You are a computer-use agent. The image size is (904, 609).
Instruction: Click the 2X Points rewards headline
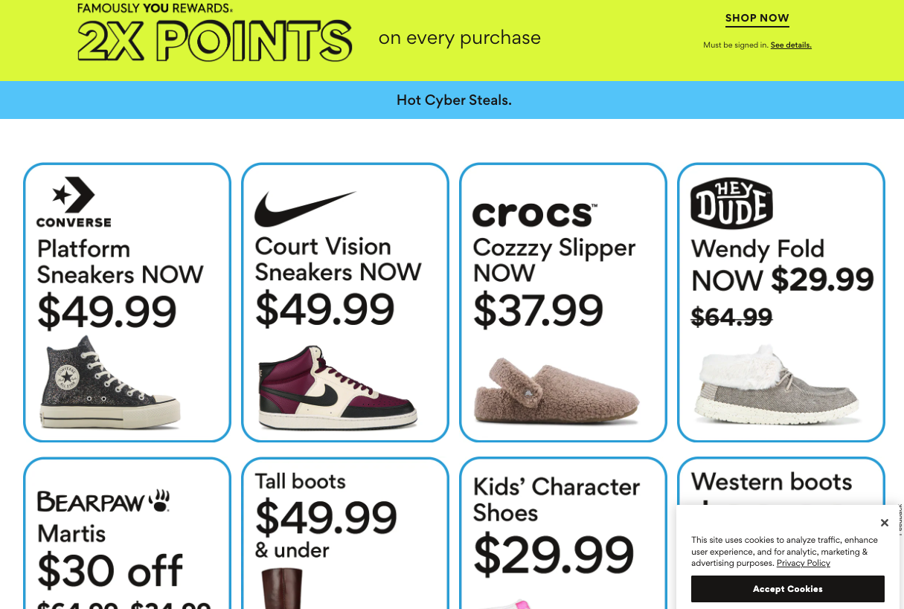pyautogui.click(x=215, y=39)
